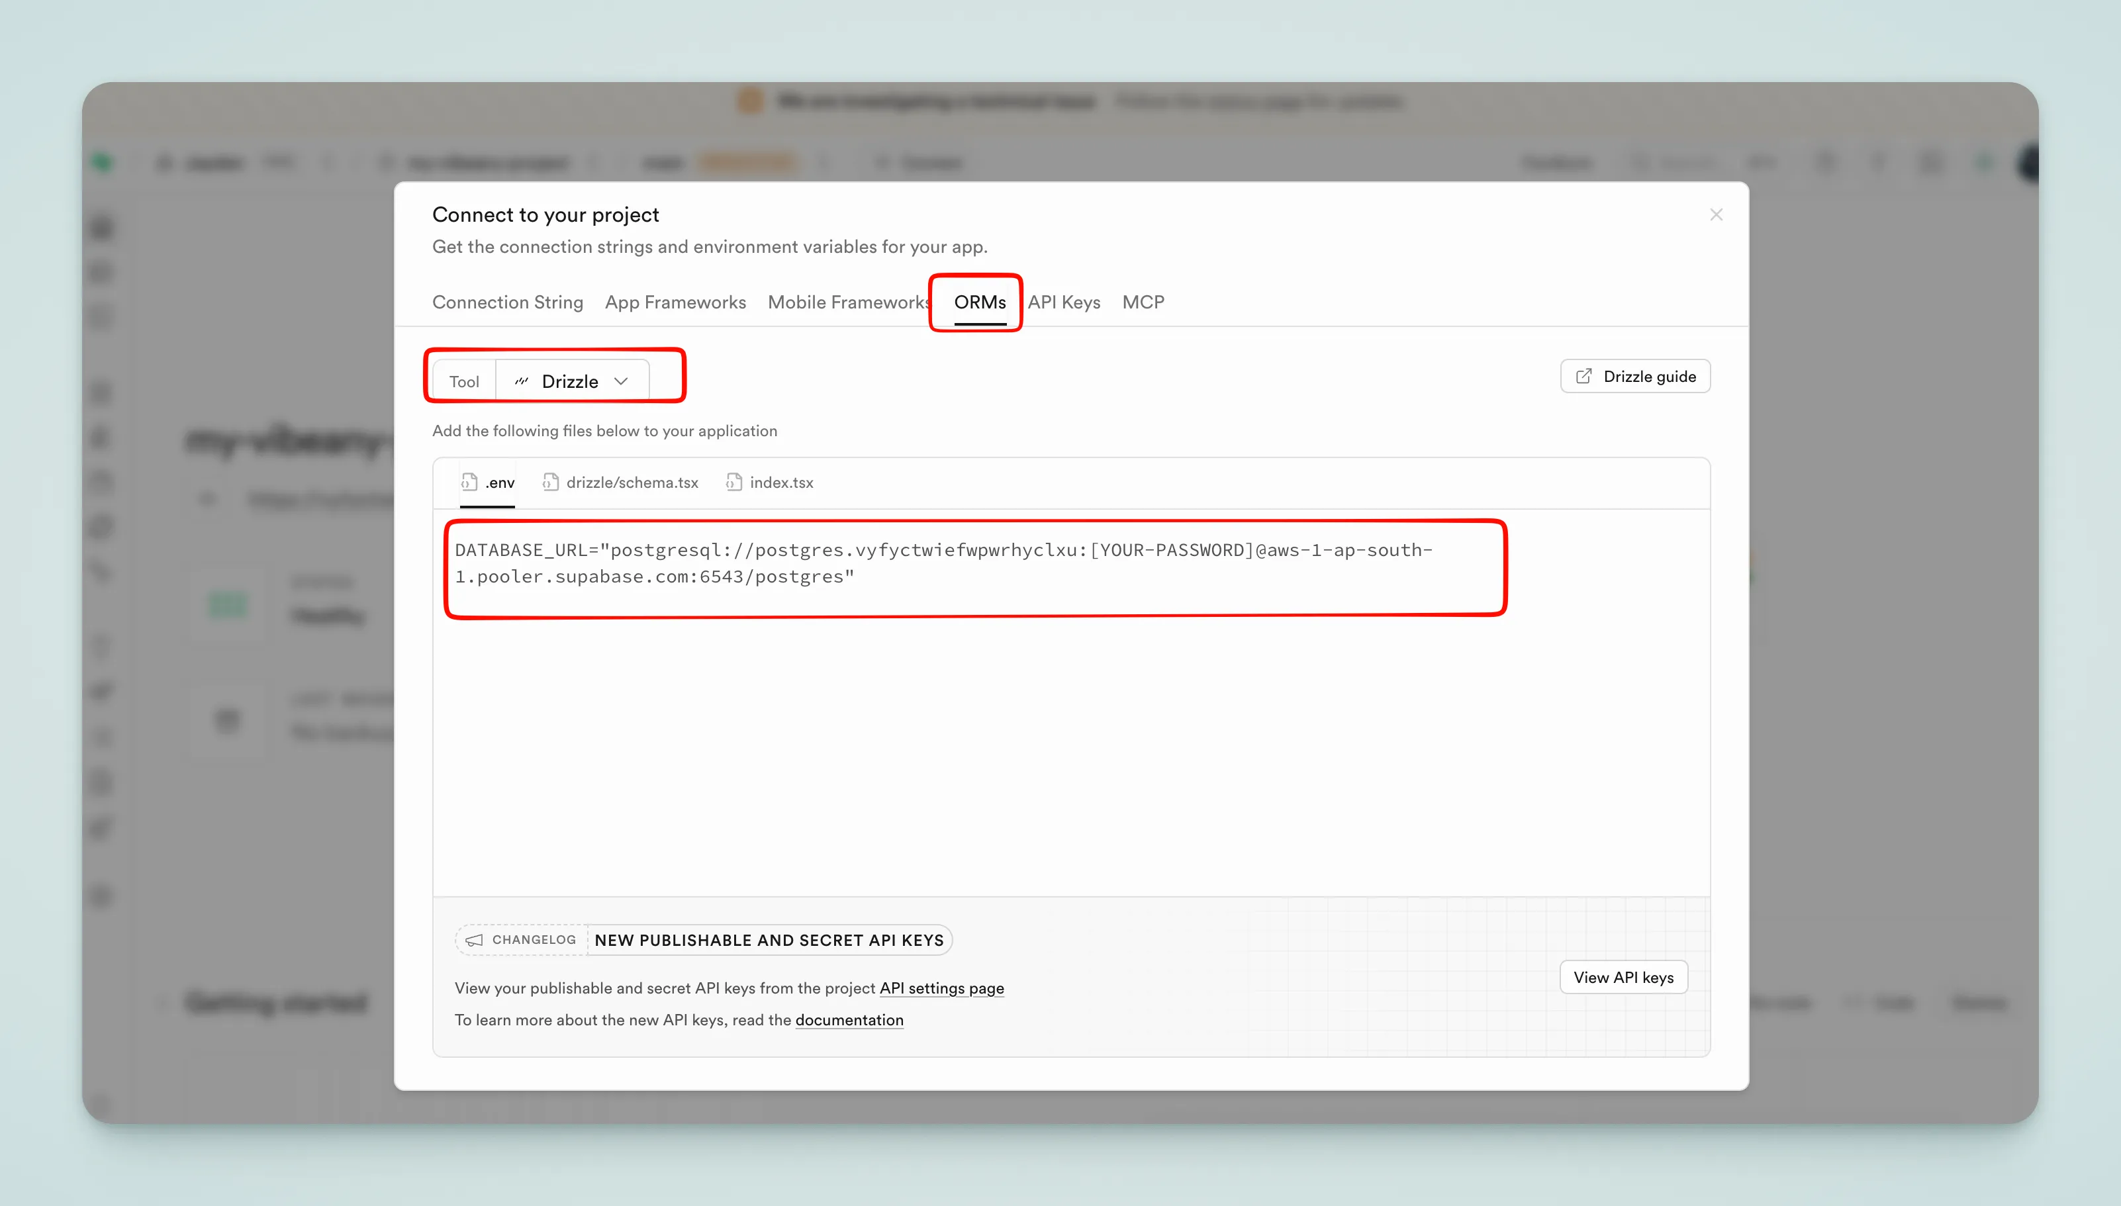
Task: Close the Connect to your project dialog
Action: [1716, 214]
